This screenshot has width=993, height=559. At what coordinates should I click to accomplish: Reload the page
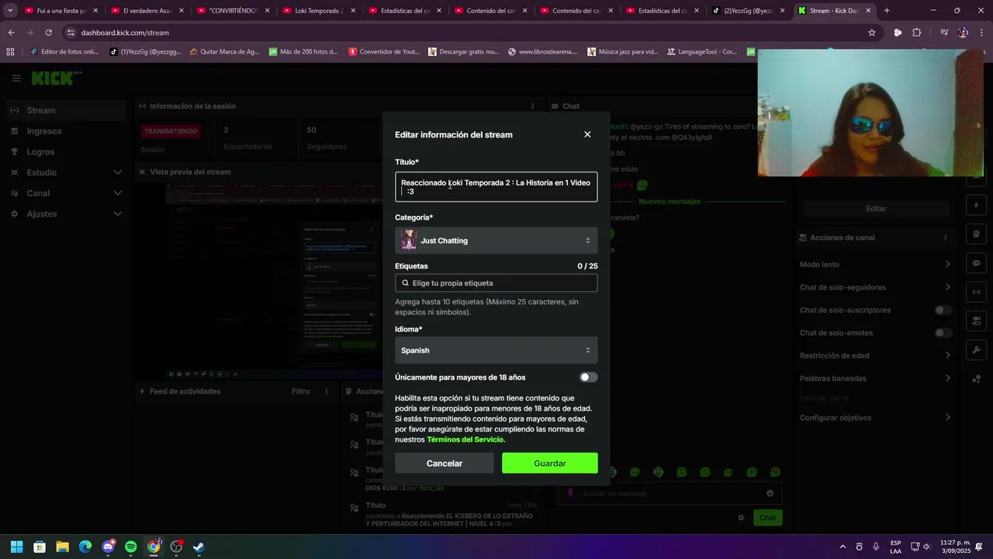(48, 33)
